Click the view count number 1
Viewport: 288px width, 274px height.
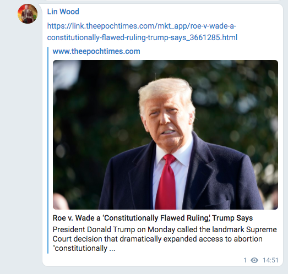(x=245, y=260)
